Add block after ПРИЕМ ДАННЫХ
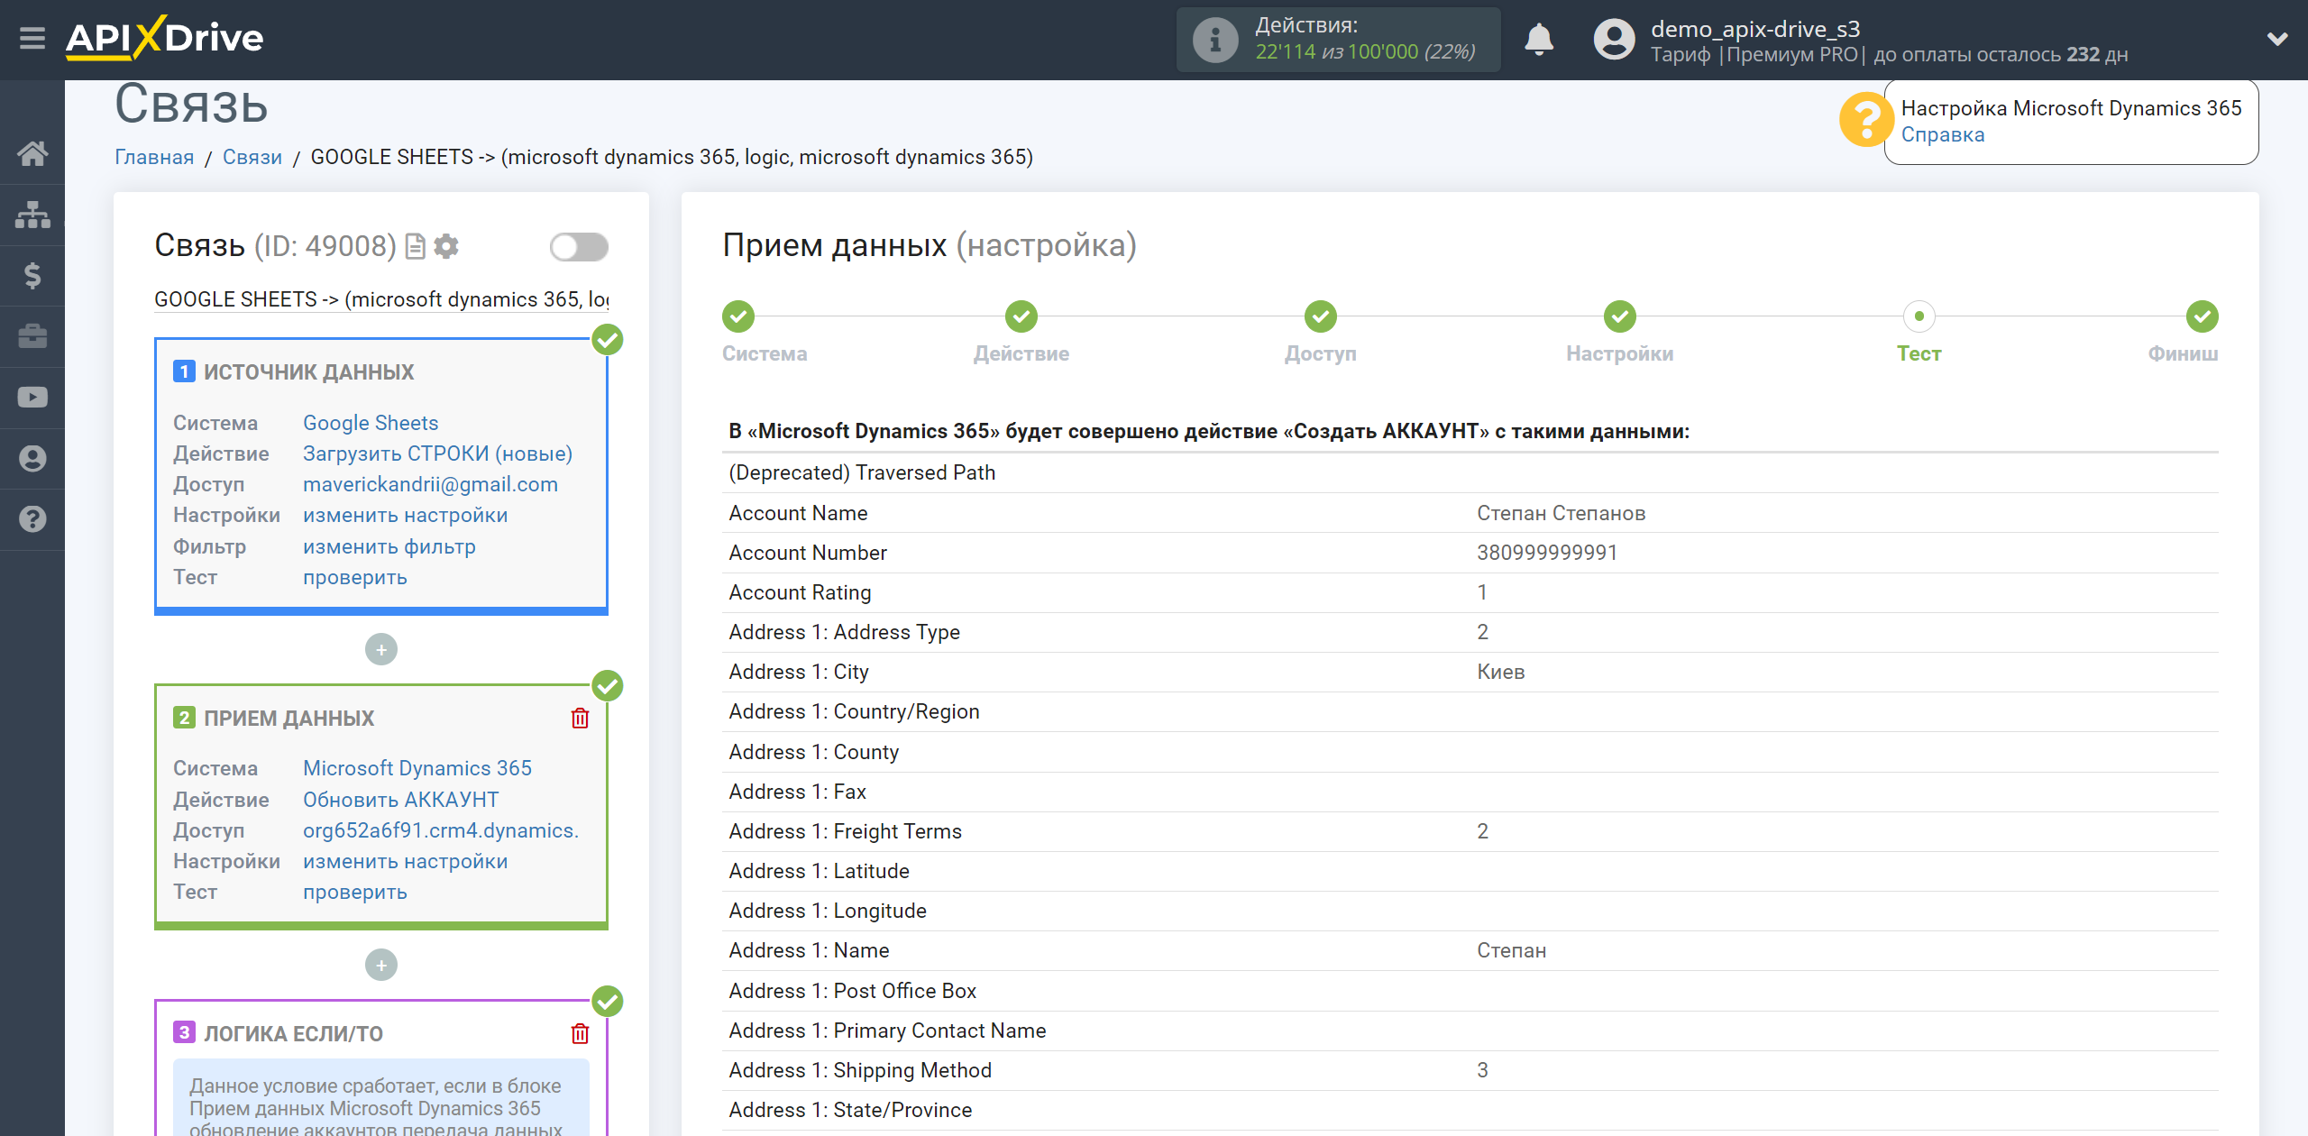 [x=381, y=965]
